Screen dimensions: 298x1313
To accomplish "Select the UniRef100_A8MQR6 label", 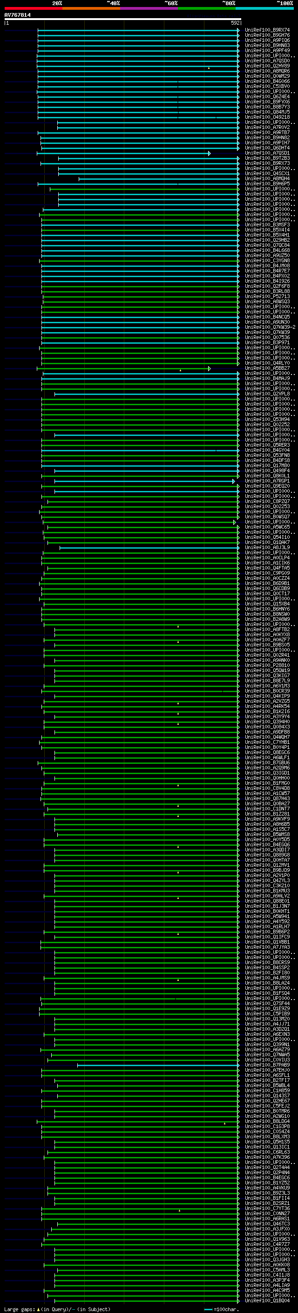I will pos(267,71).
